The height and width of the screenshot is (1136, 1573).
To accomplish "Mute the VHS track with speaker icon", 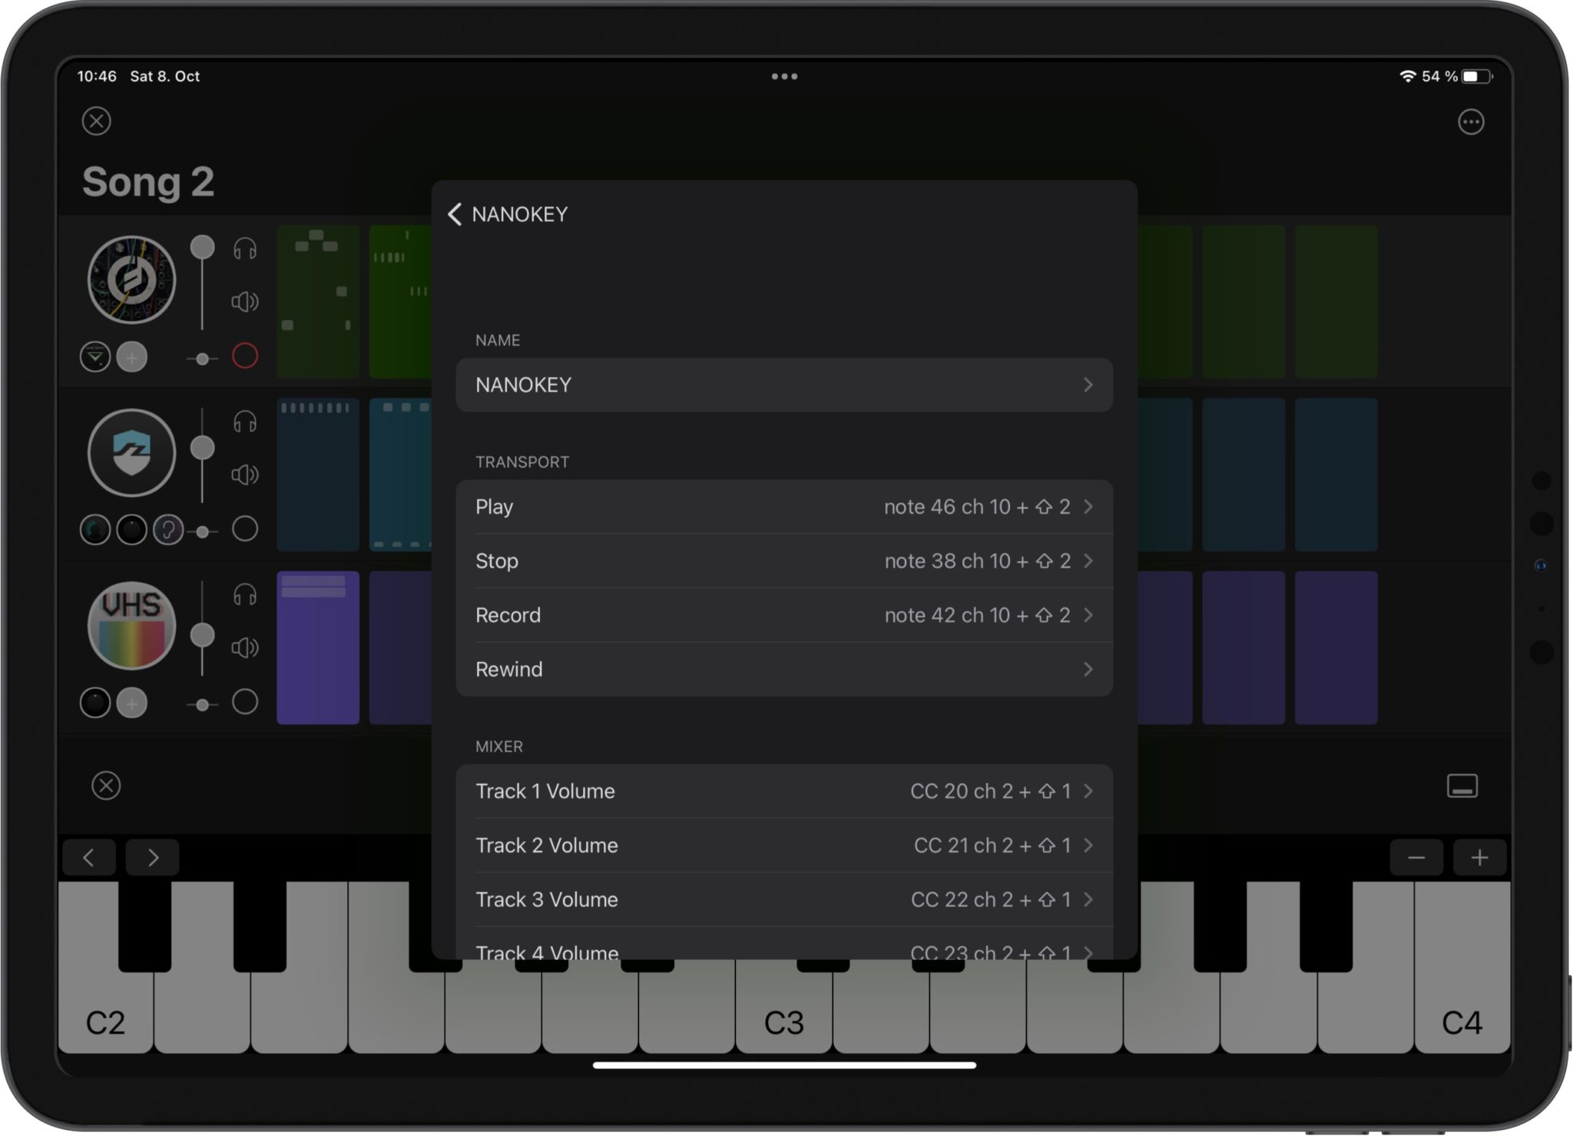I will click(245, 647).
